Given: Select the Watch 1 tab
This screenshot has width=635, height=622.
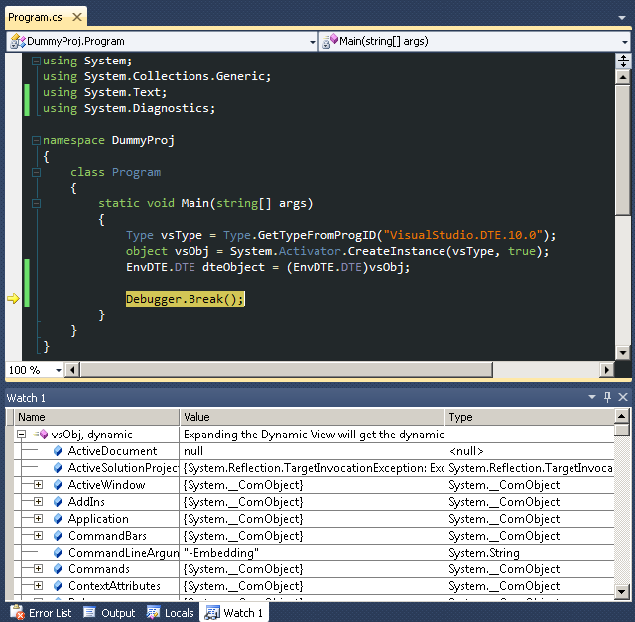Looking at the screenshot, I should 234,613.
